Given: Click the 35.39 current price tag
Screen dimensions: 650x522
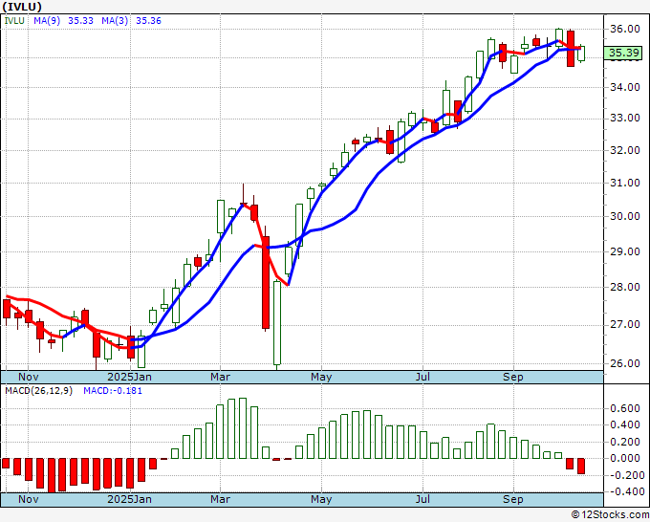Looking at the screenshot, I should click(624, 53).
